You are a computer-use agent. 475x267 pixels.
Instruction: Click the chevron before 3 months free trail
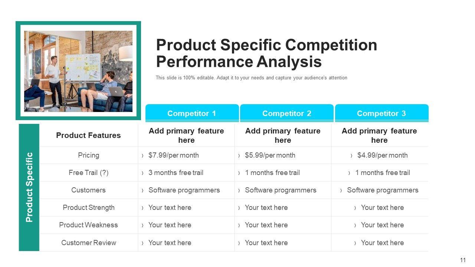point(142,173)
